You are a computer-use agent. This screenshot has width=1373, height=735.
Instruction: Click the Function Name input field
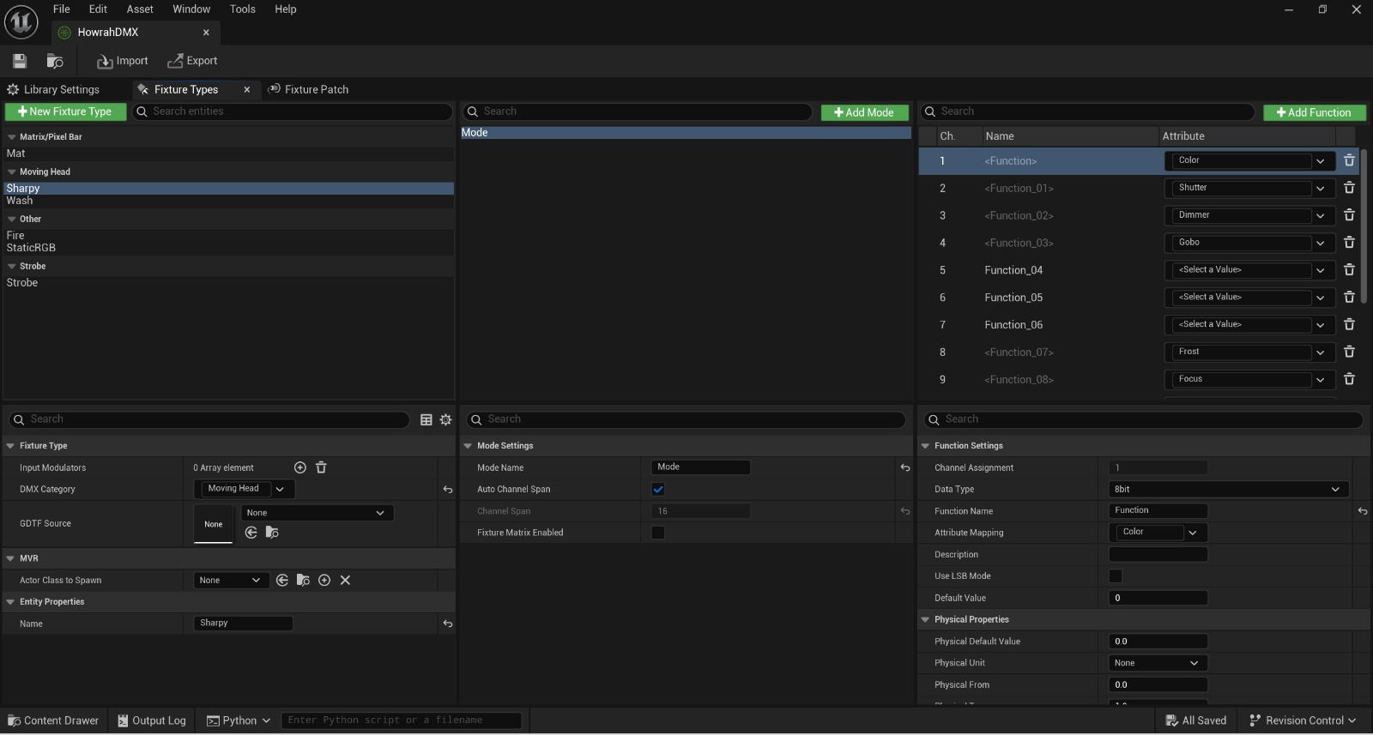(1158, 510)
